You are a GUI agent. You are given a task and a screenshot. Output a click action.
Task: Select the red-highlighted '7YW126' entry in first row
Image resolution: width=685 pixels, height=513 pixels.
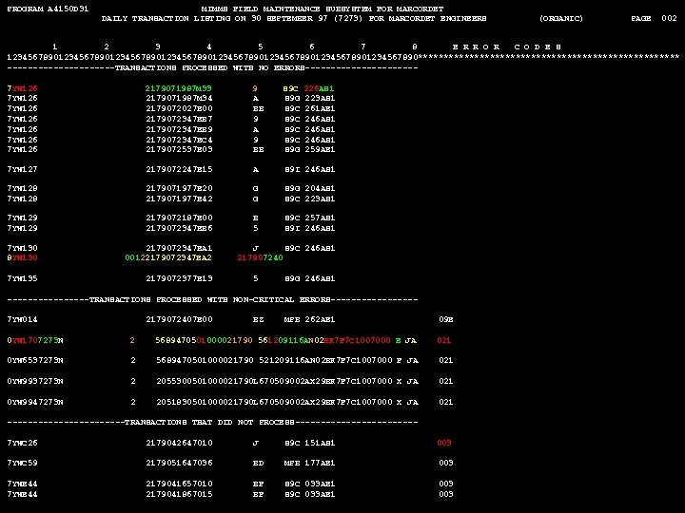22,88
